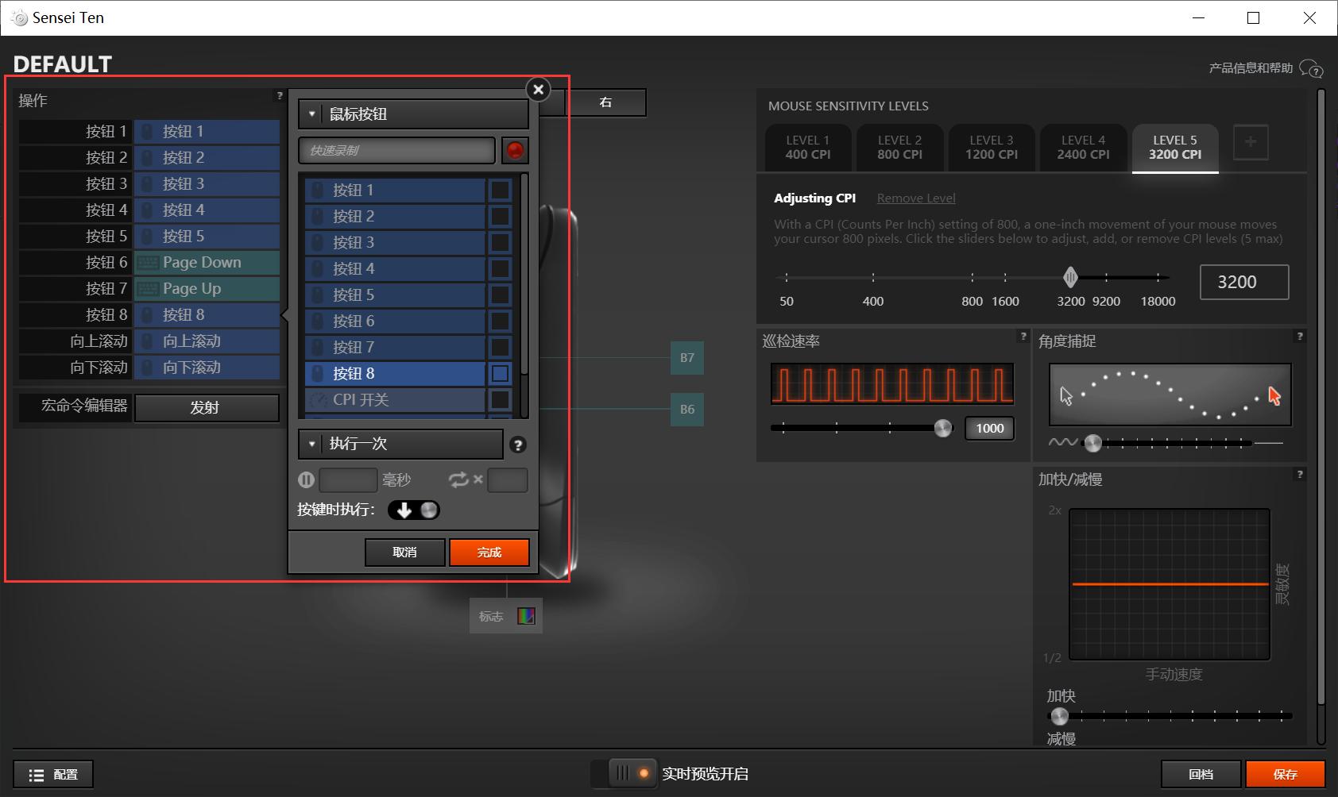The image size is (1338, 797).
Task: Click the red quick record button
Action: (515, 150)
